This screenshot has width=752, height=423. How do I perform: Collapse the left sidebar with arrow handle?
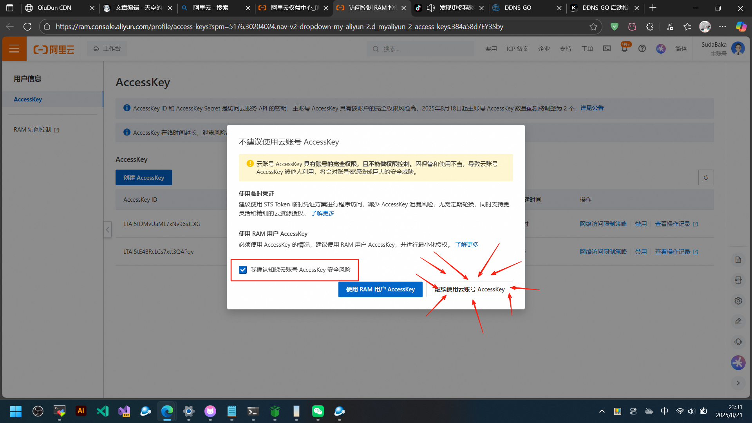pyautogui.click(x=107, y=230)
